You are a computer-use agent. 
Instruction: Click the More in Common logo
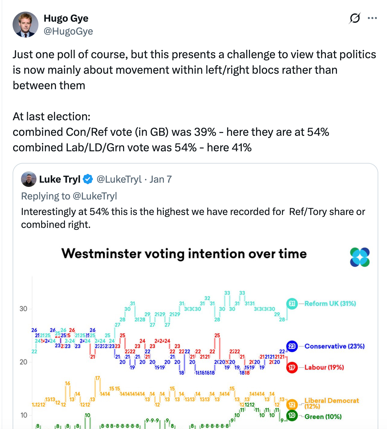click(x=360, y=257)
